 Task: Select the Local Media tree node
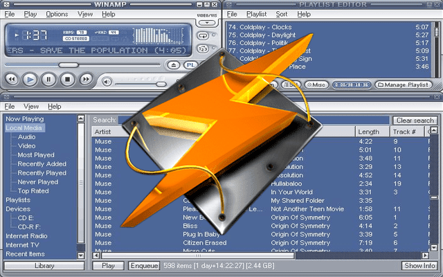tap(24, 128)
